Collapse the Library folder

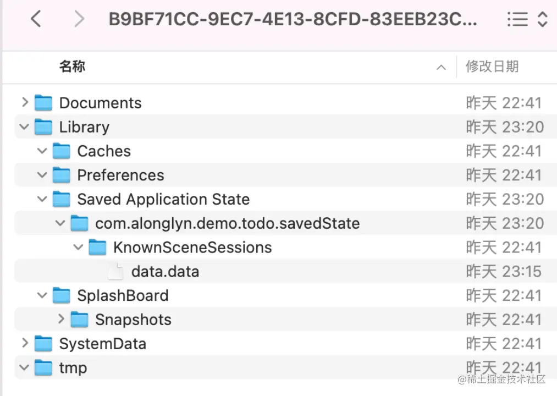(24, 127)
